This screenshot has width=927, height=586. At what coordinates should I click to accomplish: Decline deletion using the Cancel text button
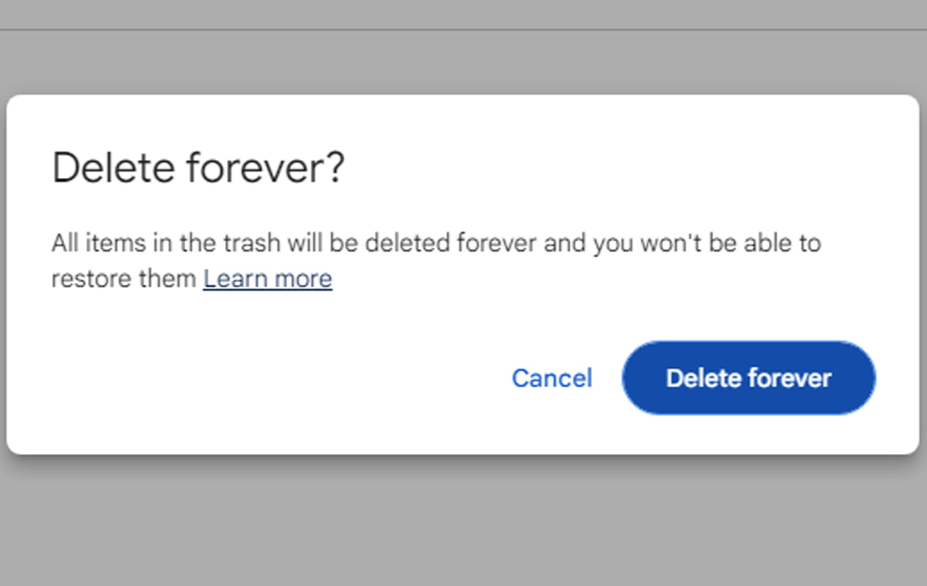552,378
